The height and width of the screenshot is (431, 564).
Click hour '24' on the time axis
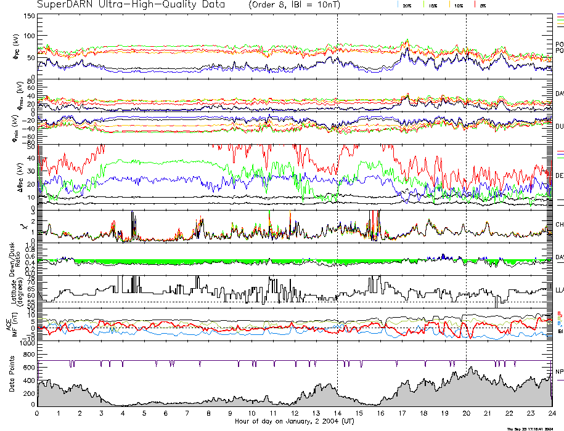(552, 413)
